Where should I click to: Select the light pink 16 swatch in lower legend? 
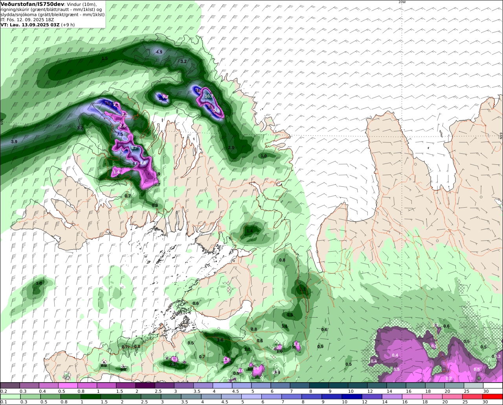411,397
